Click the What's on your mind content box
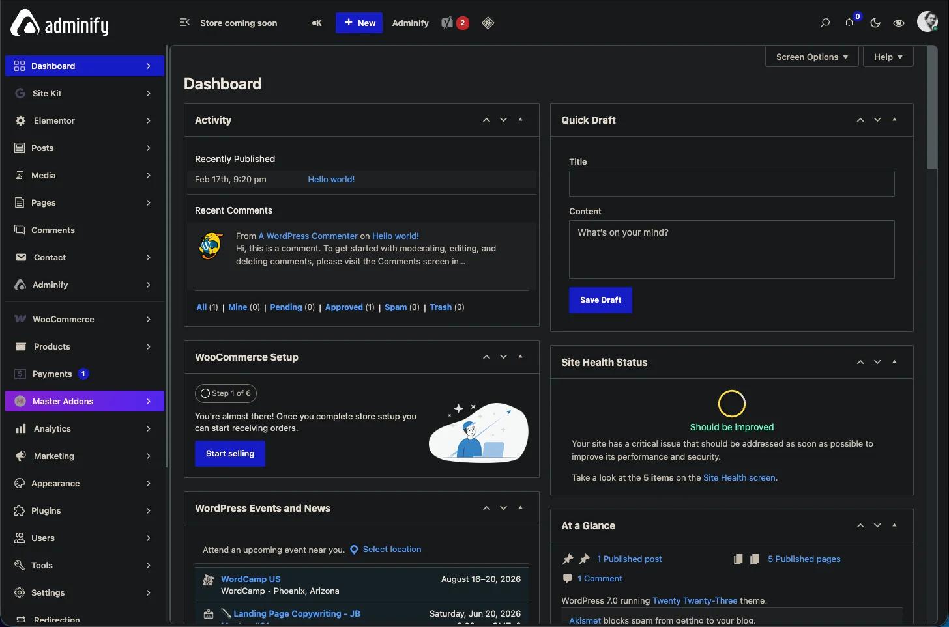 pyautogui.click(x=731, y=249)
